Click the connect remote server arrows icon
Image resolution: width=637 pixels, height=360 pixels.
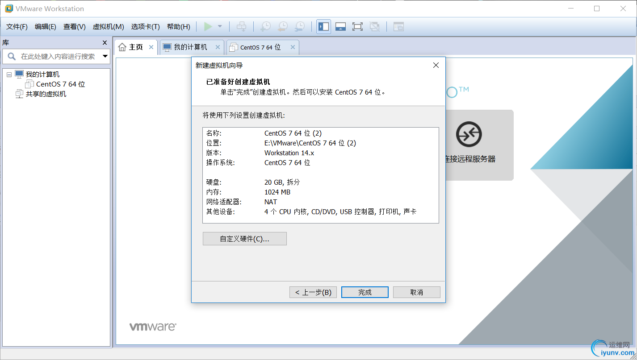pos(469,134)
